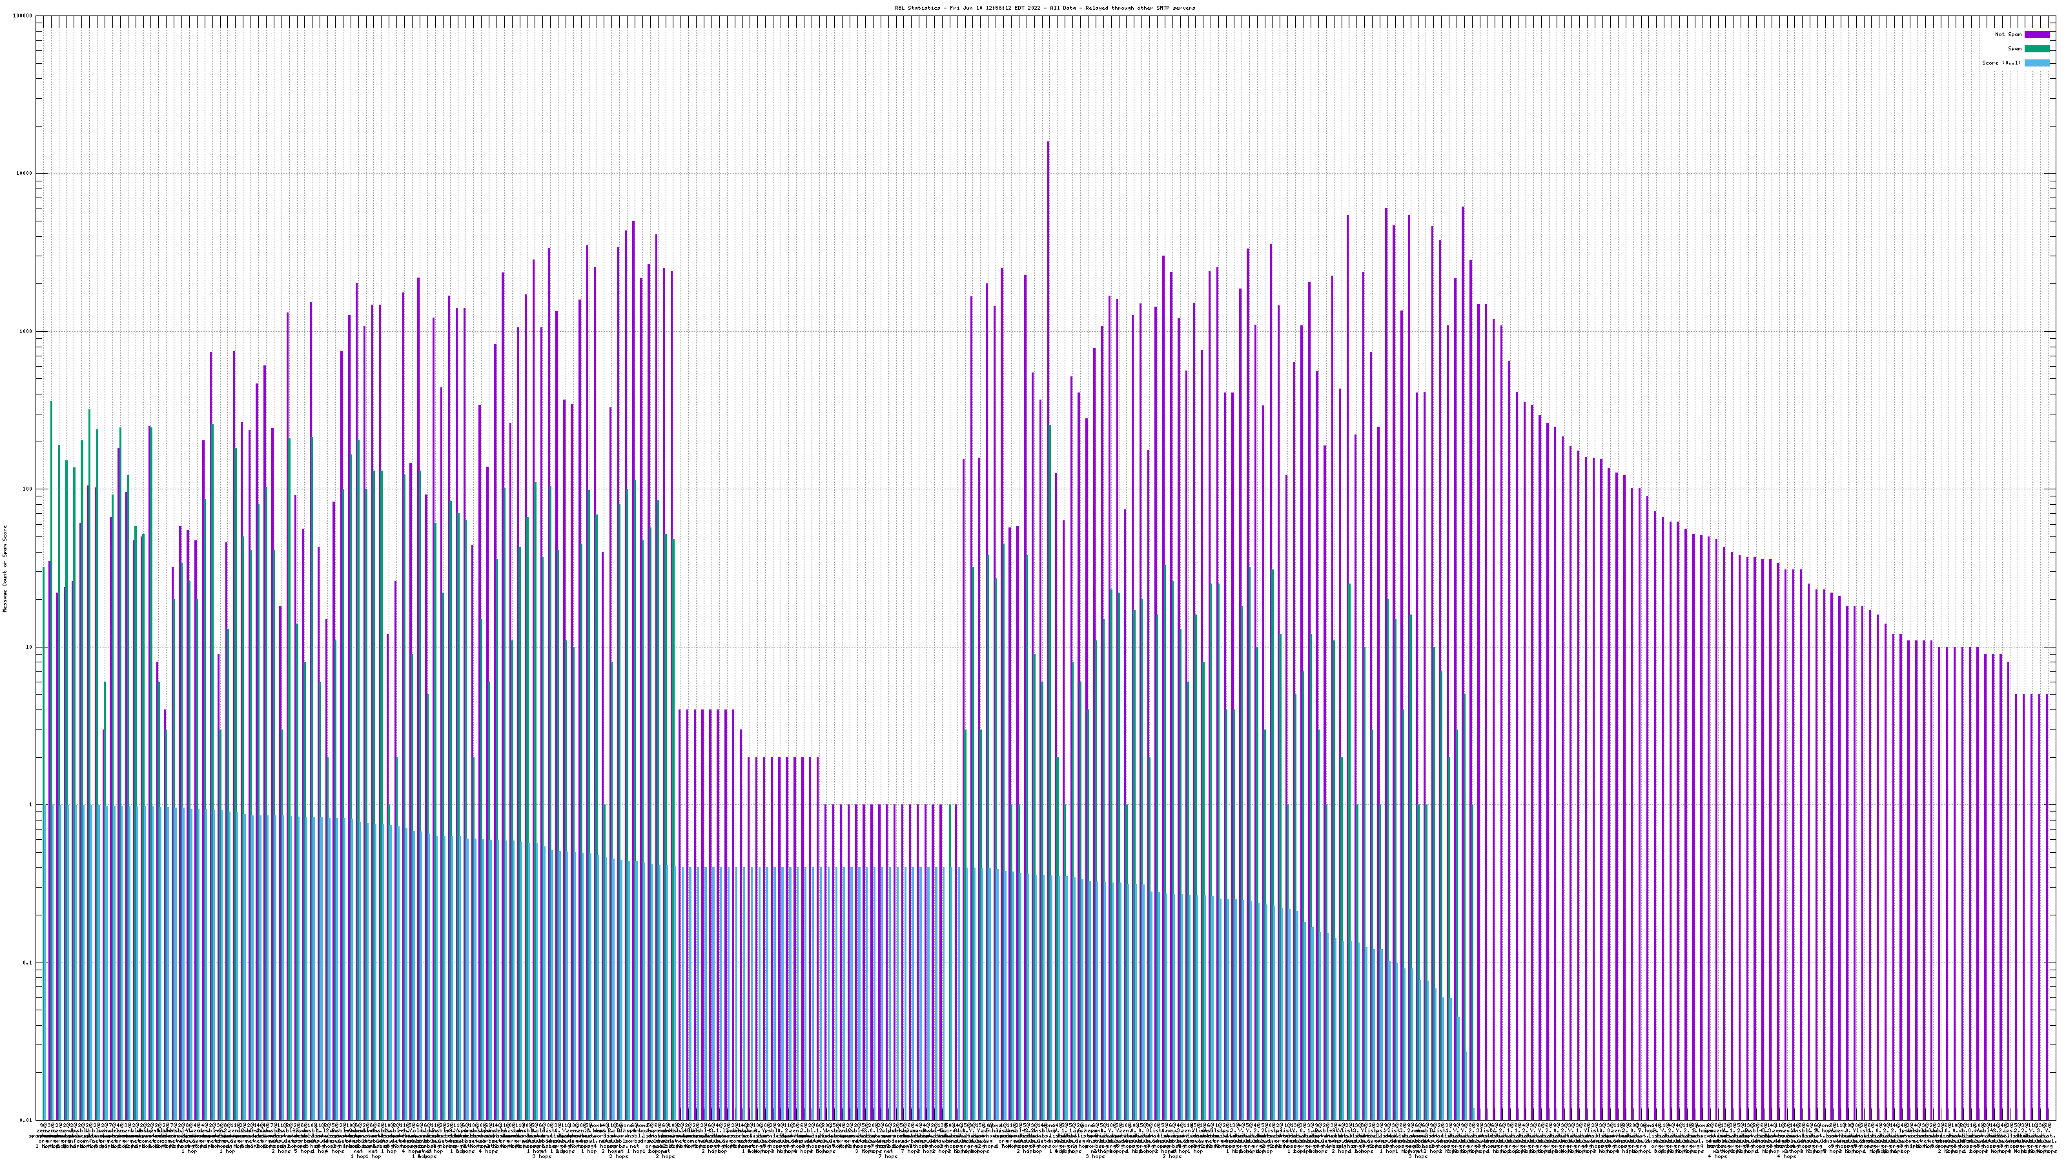The height and width of the screenshot is (1162, 2066).
Task: Click the 1 y-axis tick label
Action: pos(30,805)
